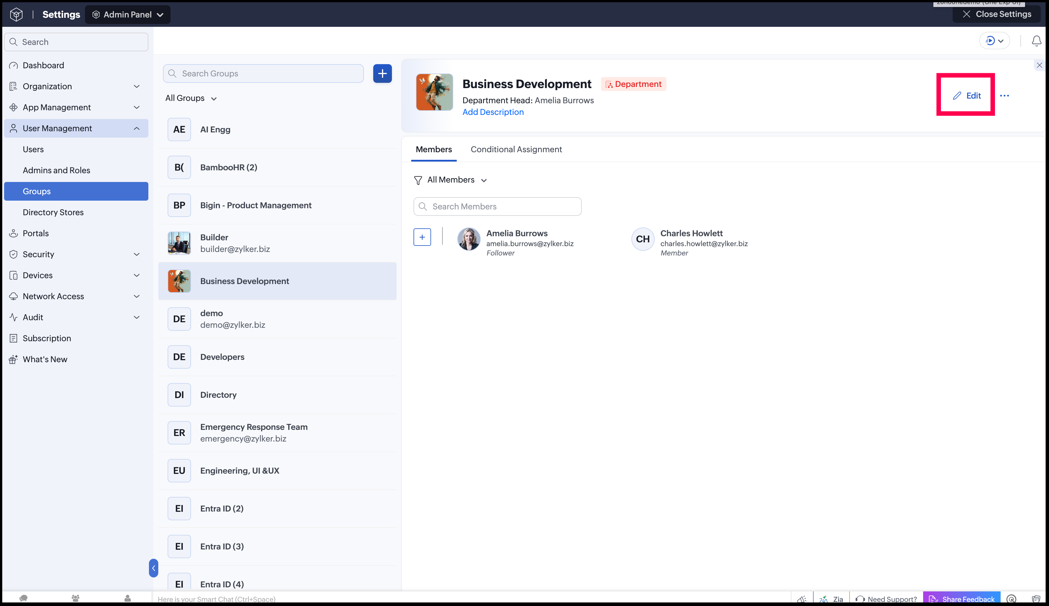Select the Directory group
Viewport: 1049px width, 606px height.
point(277,395)
